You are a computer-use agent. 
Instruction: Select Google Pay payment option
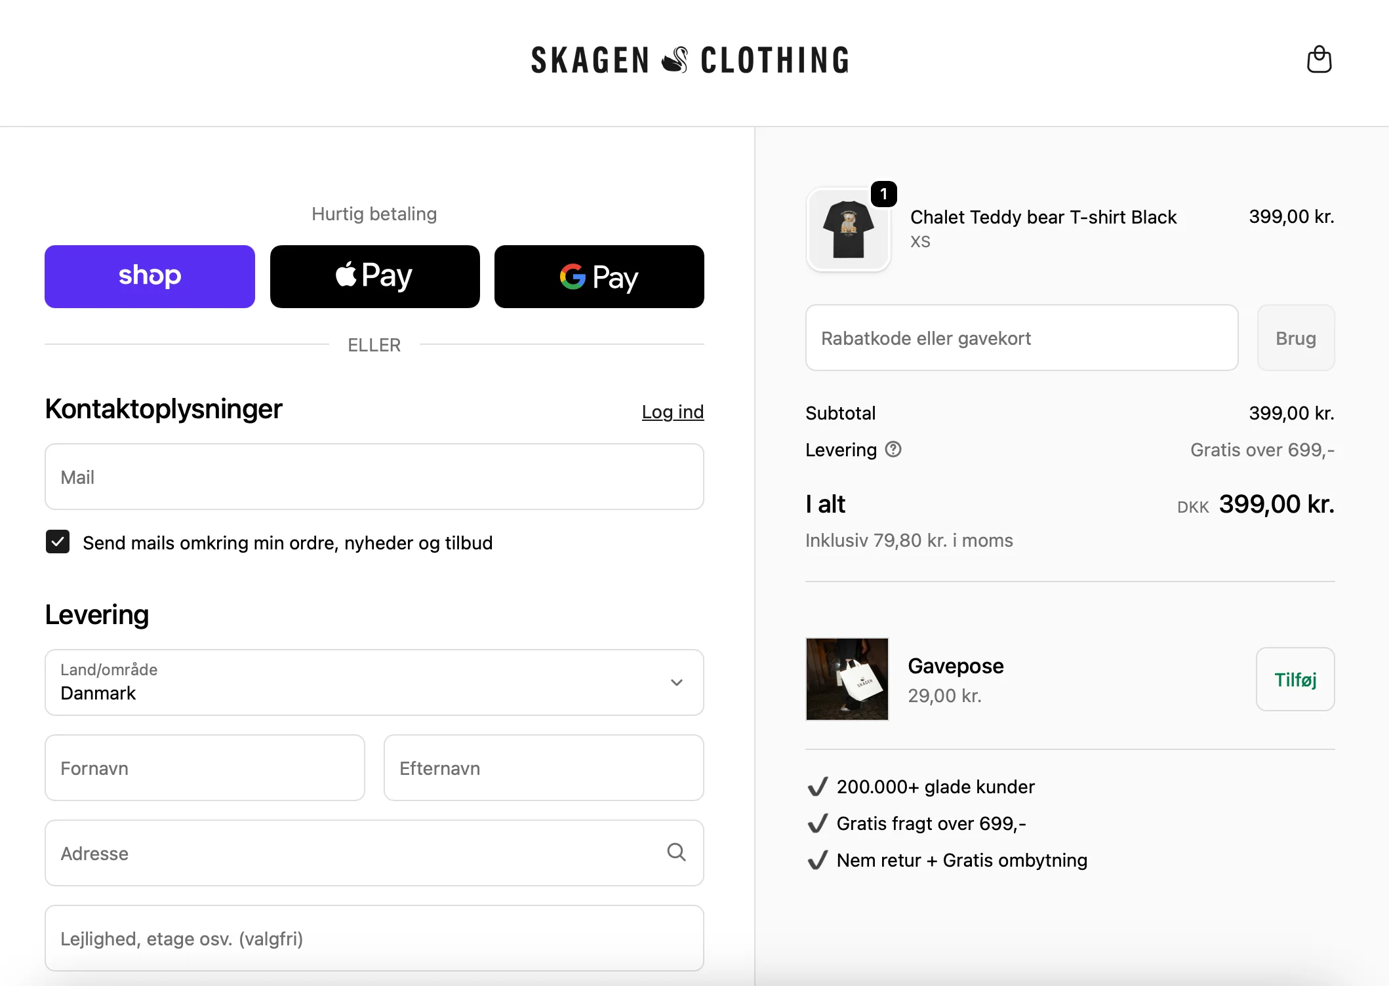coord(599,276)
